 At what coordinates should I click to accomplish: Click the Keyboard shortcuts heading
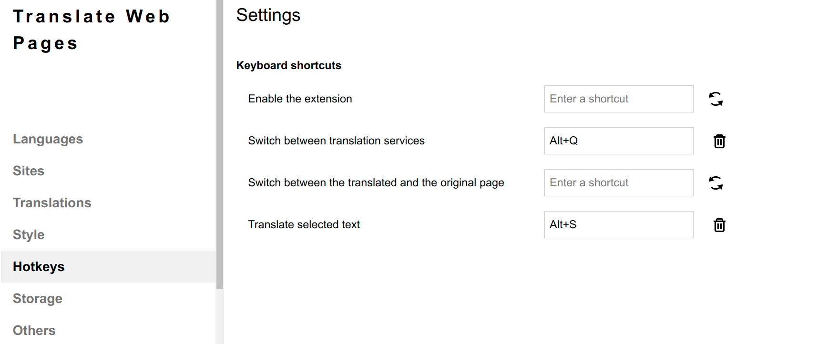click(288, 65)
